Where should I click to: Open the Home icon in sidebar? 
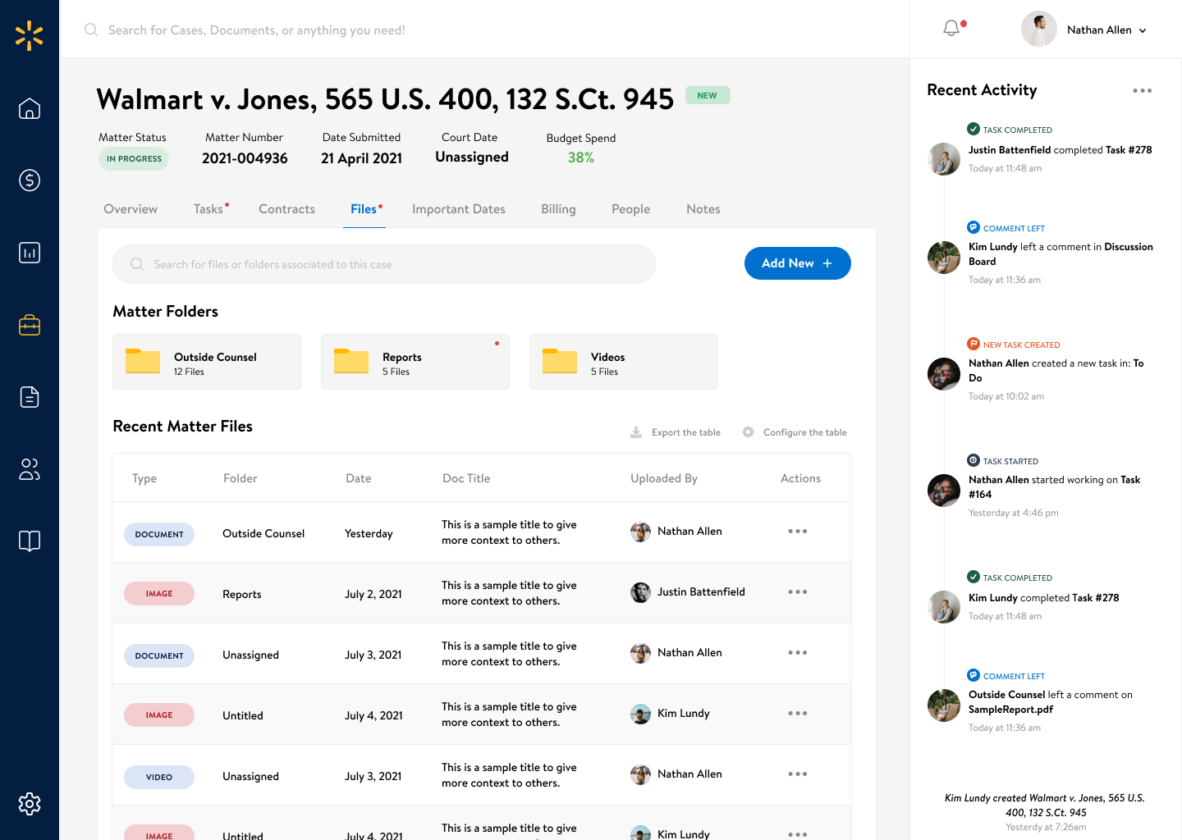(30, 108)
